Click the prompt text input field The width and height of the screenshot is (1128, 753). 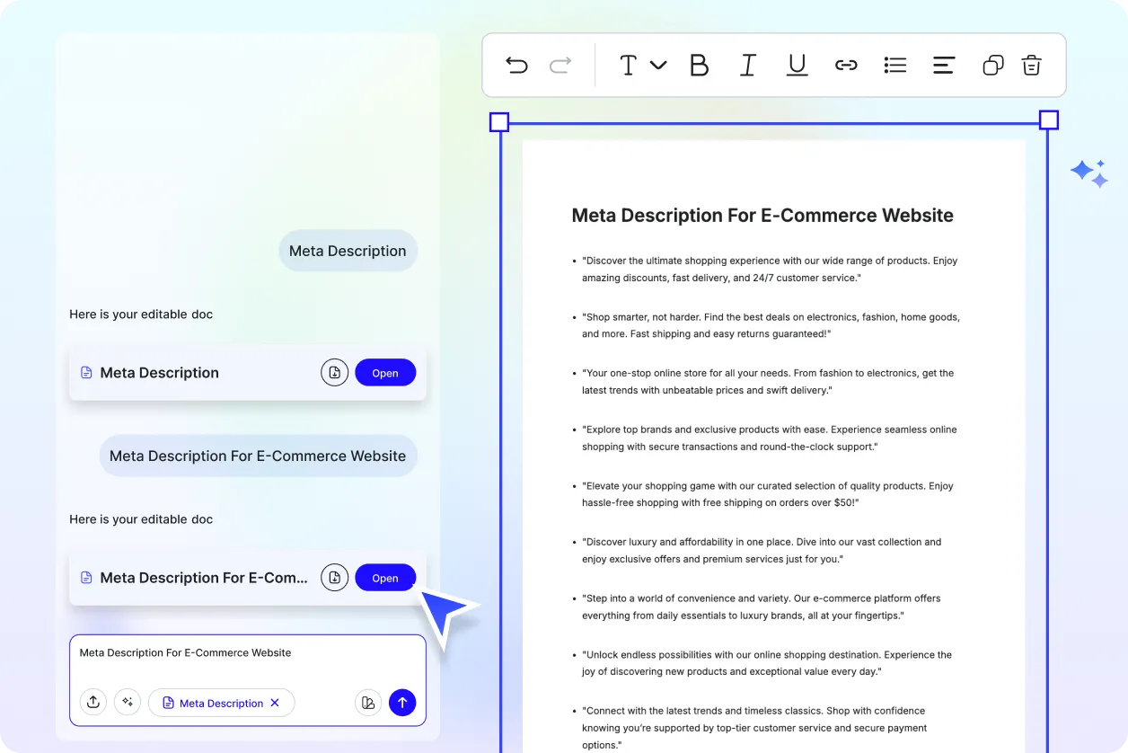(x=247, y=660)
